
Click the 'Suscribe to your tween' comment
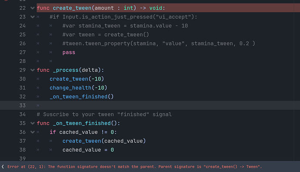[104, 115]
